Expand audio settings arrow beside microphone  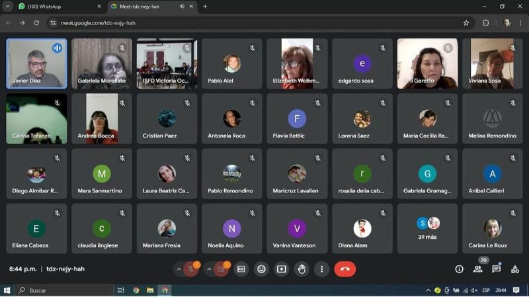click(179, 269)
